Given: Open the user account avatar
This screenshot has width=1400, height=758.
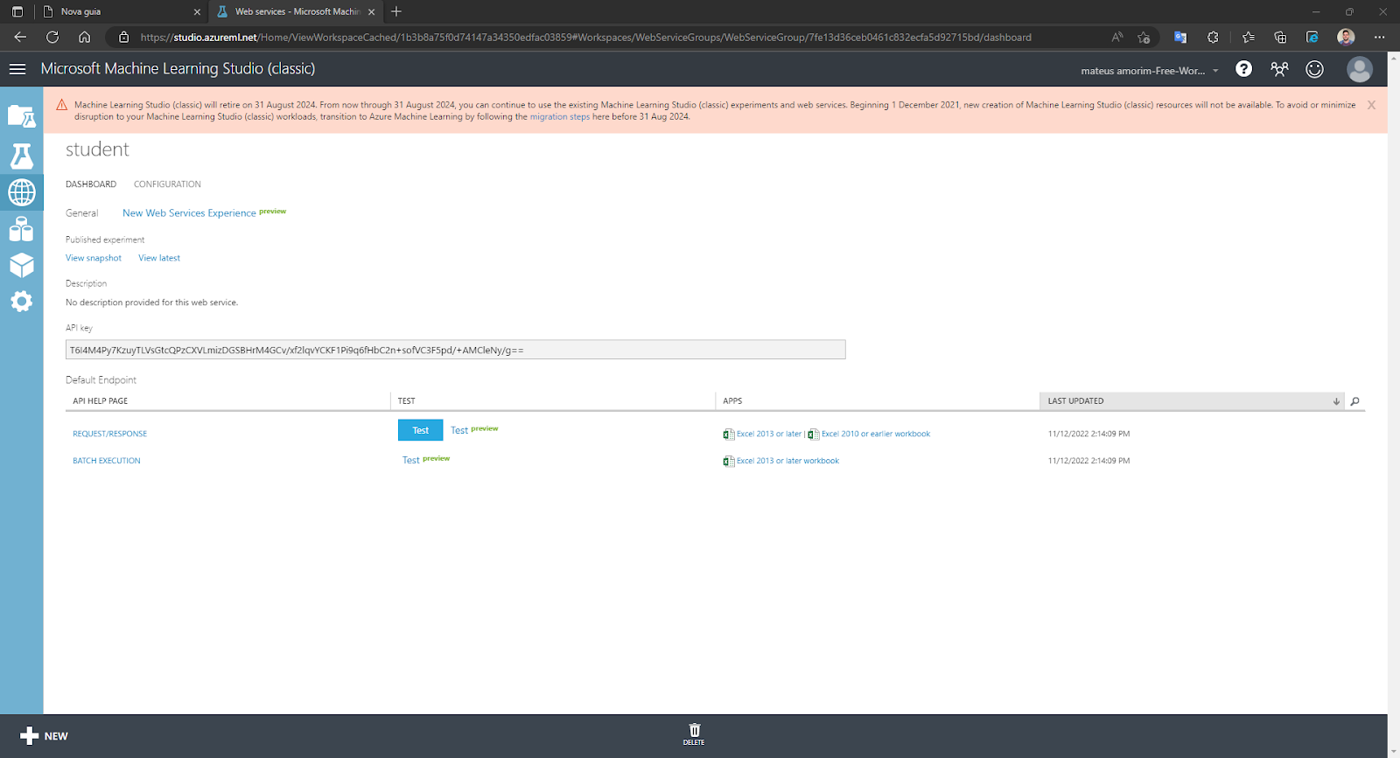Looking at the screenshot, I should tap(1360, 69).
